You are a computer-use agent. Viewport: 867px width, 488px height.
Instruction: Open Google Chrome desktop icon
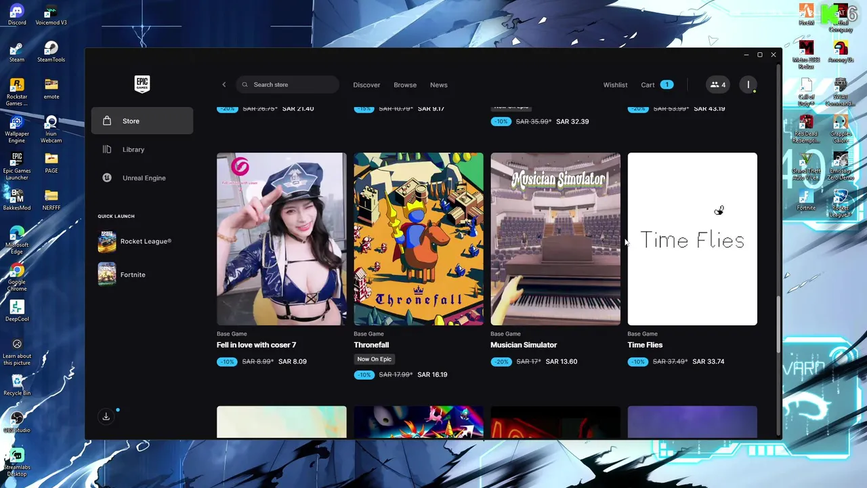17,277
